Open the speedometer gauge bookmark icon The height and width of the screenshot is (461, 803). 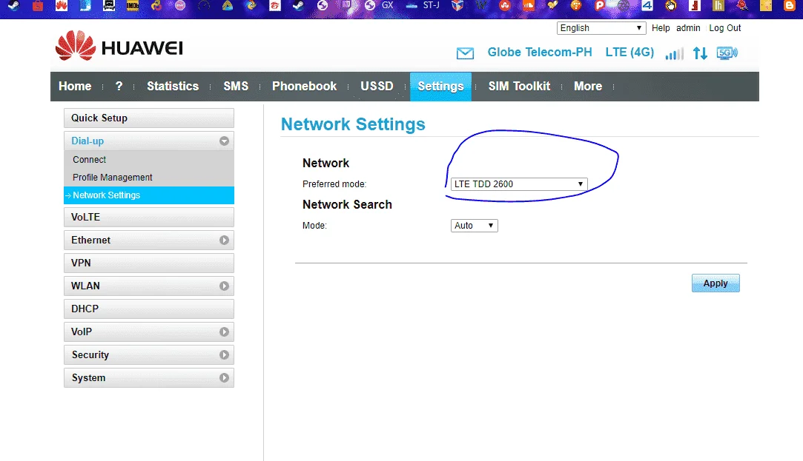pyautogui.click(x=204, y=6)
